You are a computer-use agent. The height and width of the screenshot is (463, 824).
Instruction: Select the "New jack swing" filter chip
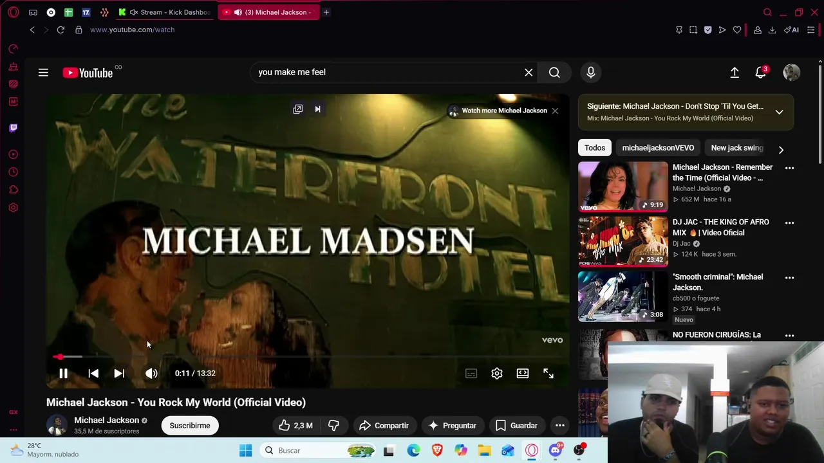[737, 148]
